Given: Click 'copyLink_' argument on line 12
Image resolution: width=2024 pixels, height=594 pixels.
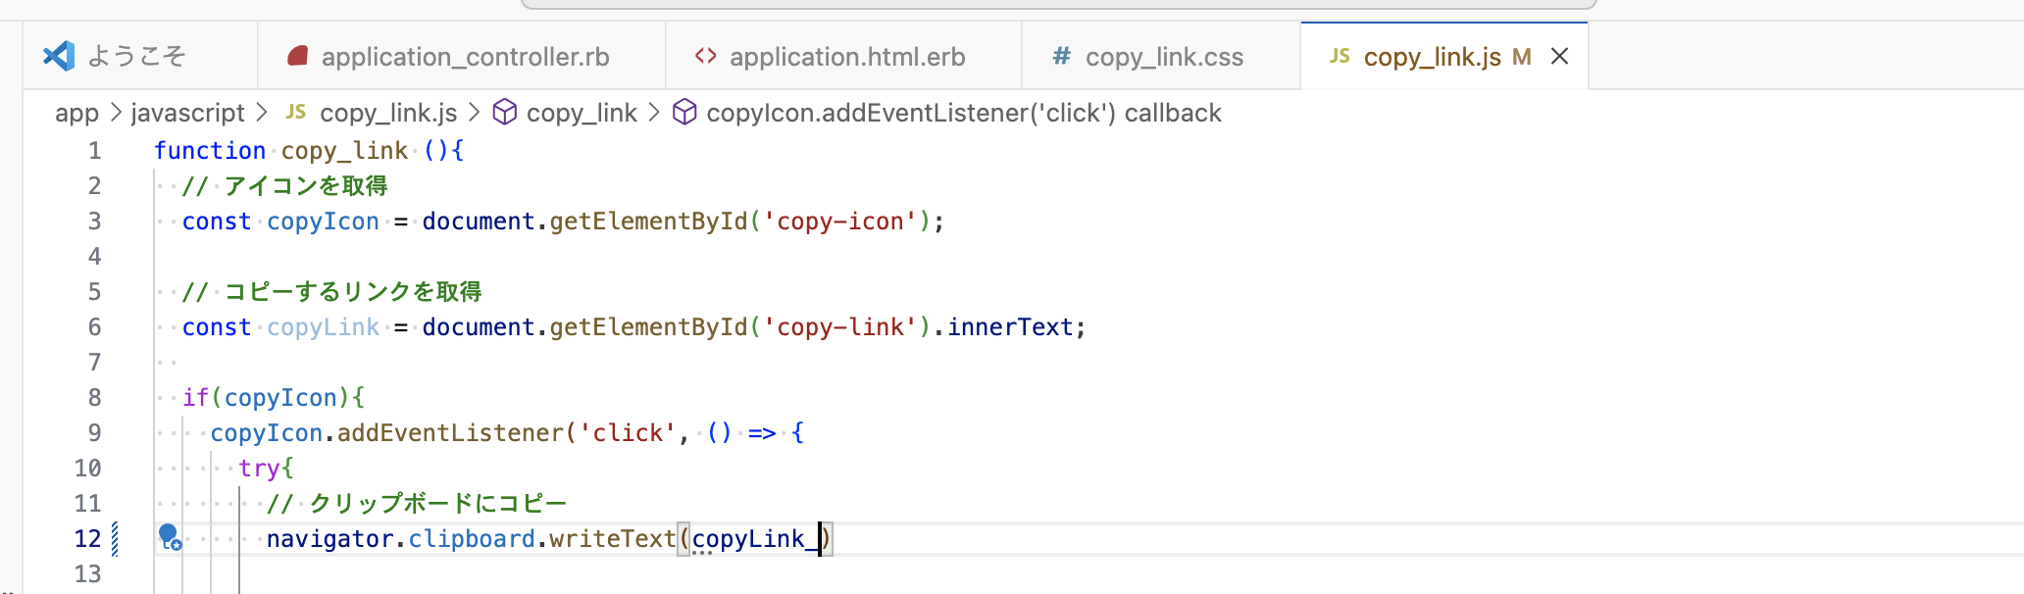Looking at the screenshot, I should tap(755, 538).
